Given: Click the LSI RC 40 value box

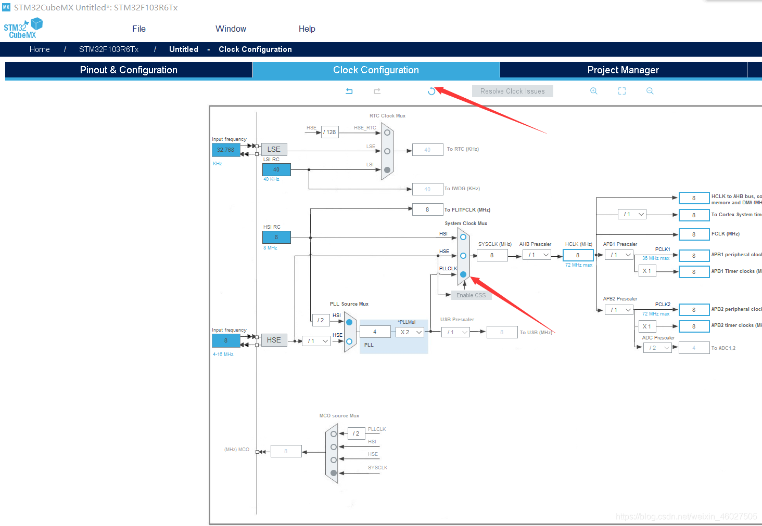Looking at the screenshot, I should pos(276,169).
